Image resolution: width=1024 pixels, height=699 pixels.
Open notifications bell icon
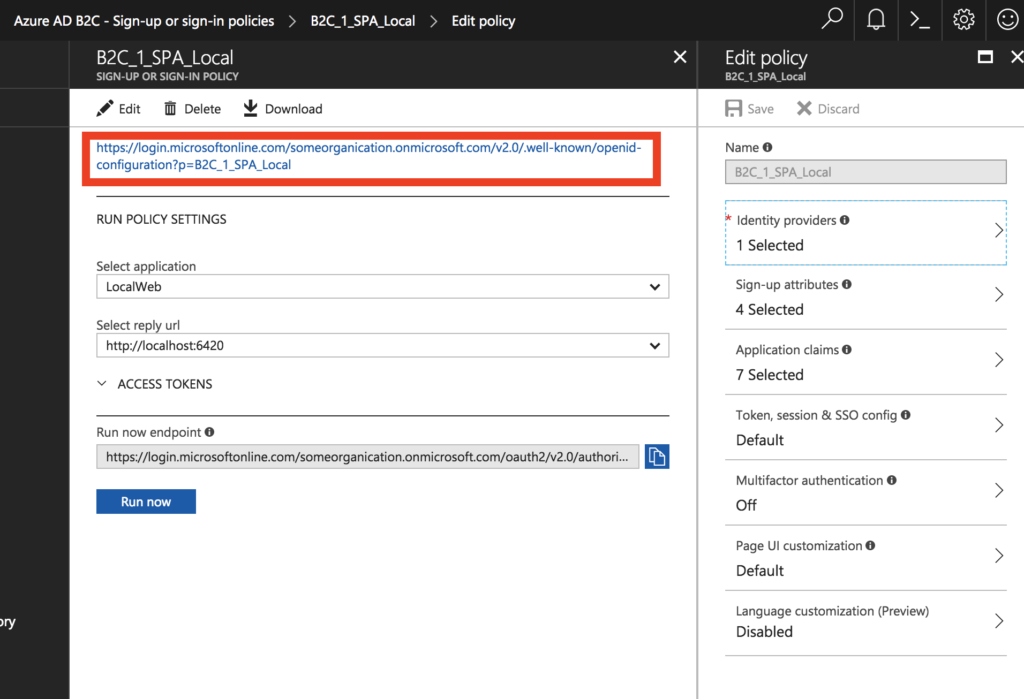click(x=876, y=20)
